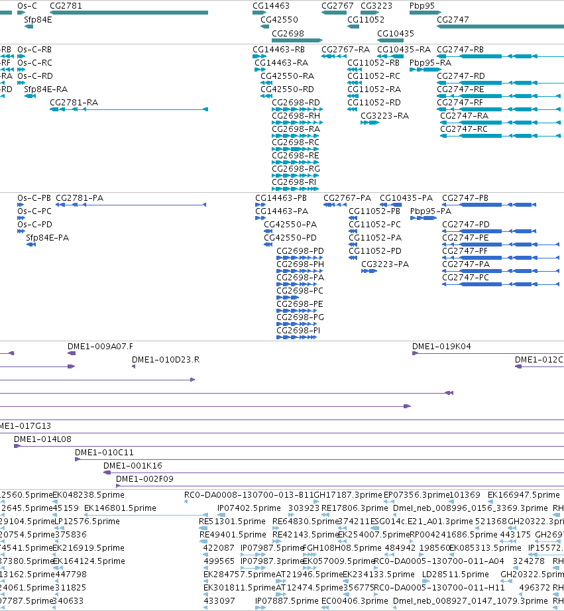Select protein CG2747-PB
564x611 pixels.
click(465, 198)
